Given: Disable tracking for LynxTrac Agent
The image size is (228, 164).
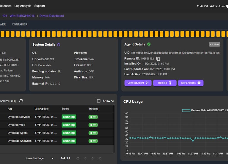Looking at the screenshot, I should point(93,133).
